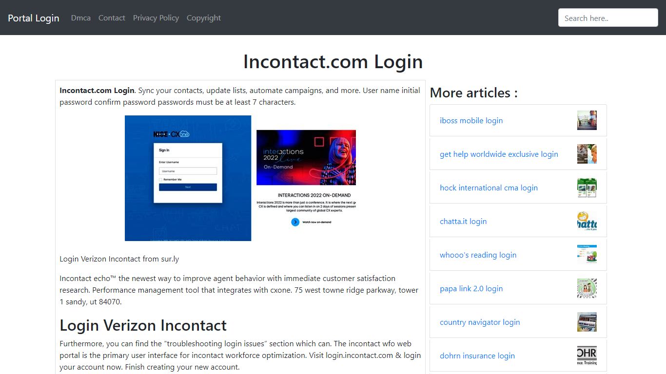666x374 pixels.
Task: Open the Copyright page
Action: click(204, 18)
